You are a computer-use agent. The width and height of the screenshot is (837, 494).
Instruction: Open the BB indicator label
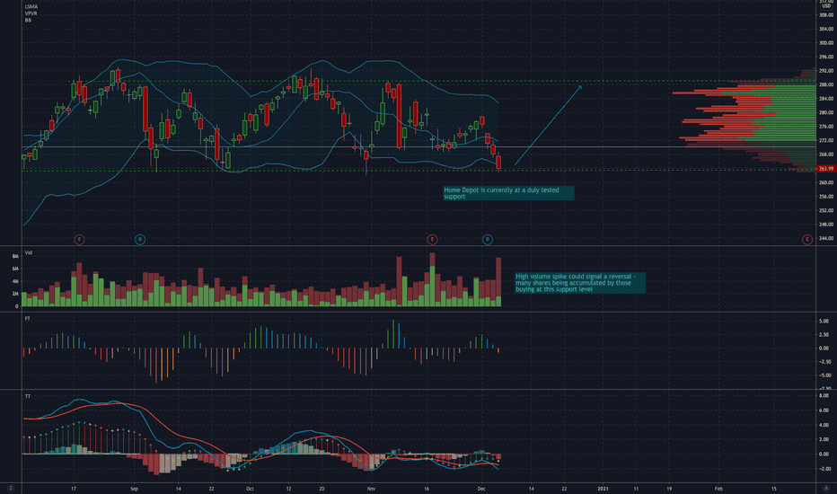pyautogui.click(x=28, y=21)
